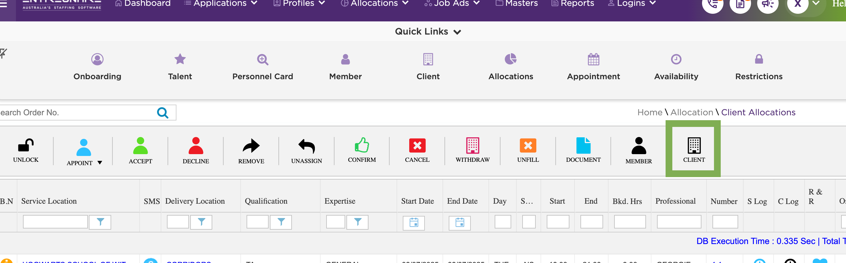Expand the Quick Links chevron
The image size is (846, 263).
[457, 32]
